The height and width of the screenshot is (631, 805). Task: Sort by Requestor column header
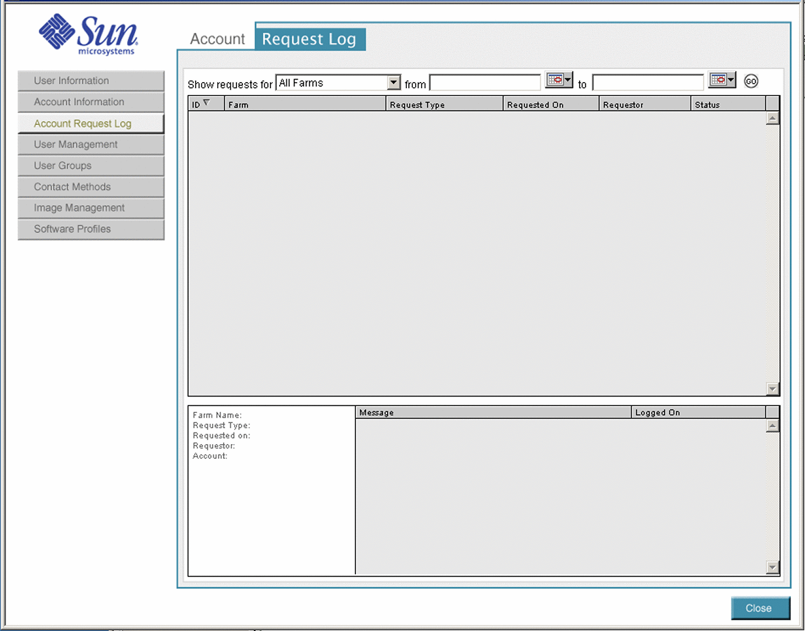645,104
